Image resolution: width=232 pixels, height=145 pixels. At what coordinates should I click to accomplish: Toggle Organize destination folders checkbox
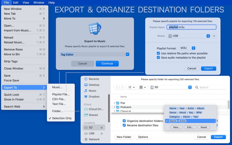[x=124, y=121]
